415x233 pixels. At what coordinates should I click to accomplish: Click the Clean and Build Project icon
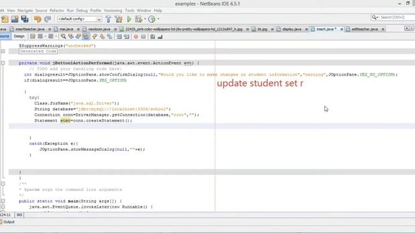pyautogui.click(x=119, y=19)
